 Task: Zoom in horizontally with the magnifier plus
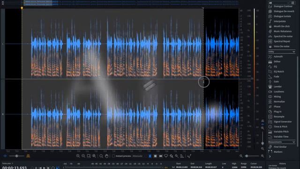pos(78,156)
